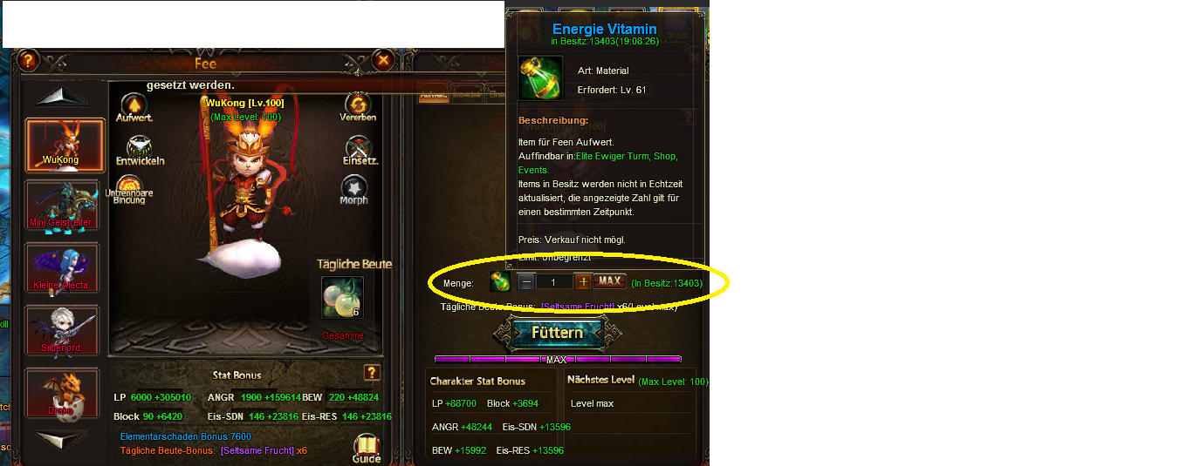Open the Einsetz. deploy icon
This screenshot has width=1187, height=466.
tap(358, 146)
